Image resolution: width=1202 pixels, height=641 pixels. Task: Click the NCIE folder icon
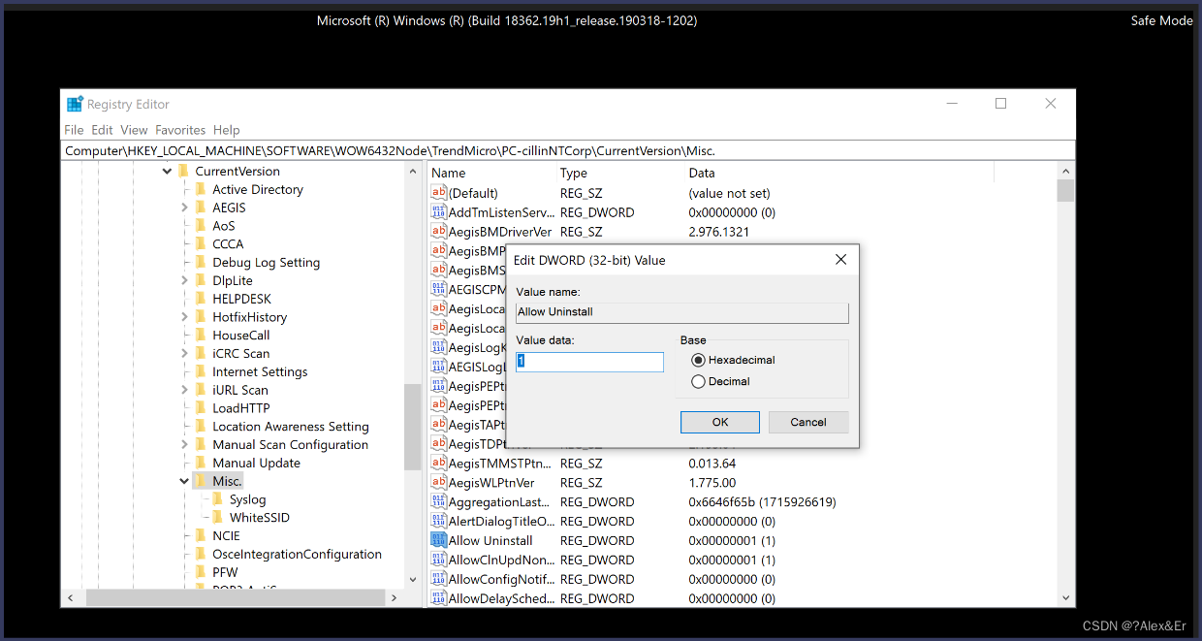click(201, 535)
